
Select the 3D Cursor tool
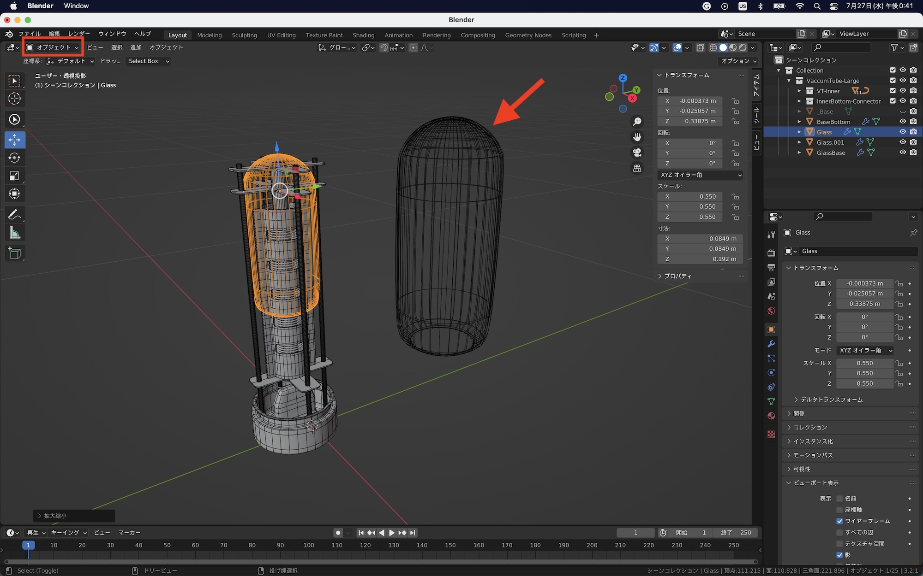14,99
